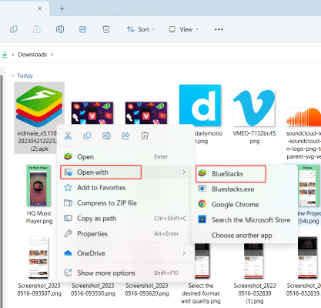Click the Cut scissors icon in the context menu
This screenshot has width=321, height=308.
pyautogui.click(x=68, y=136)
